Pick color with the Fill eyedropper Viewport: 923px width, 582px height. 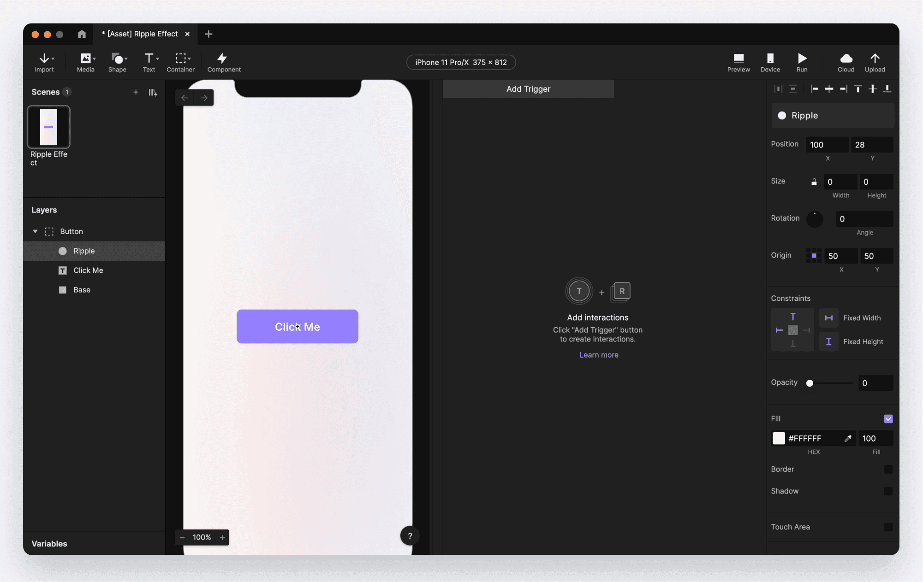[847, 438]
